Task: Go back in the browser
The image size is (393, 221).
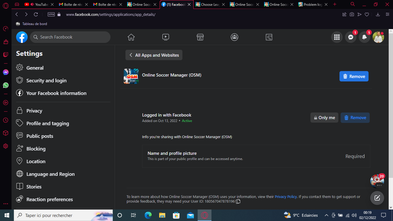Action: click(x=17, y=14)
